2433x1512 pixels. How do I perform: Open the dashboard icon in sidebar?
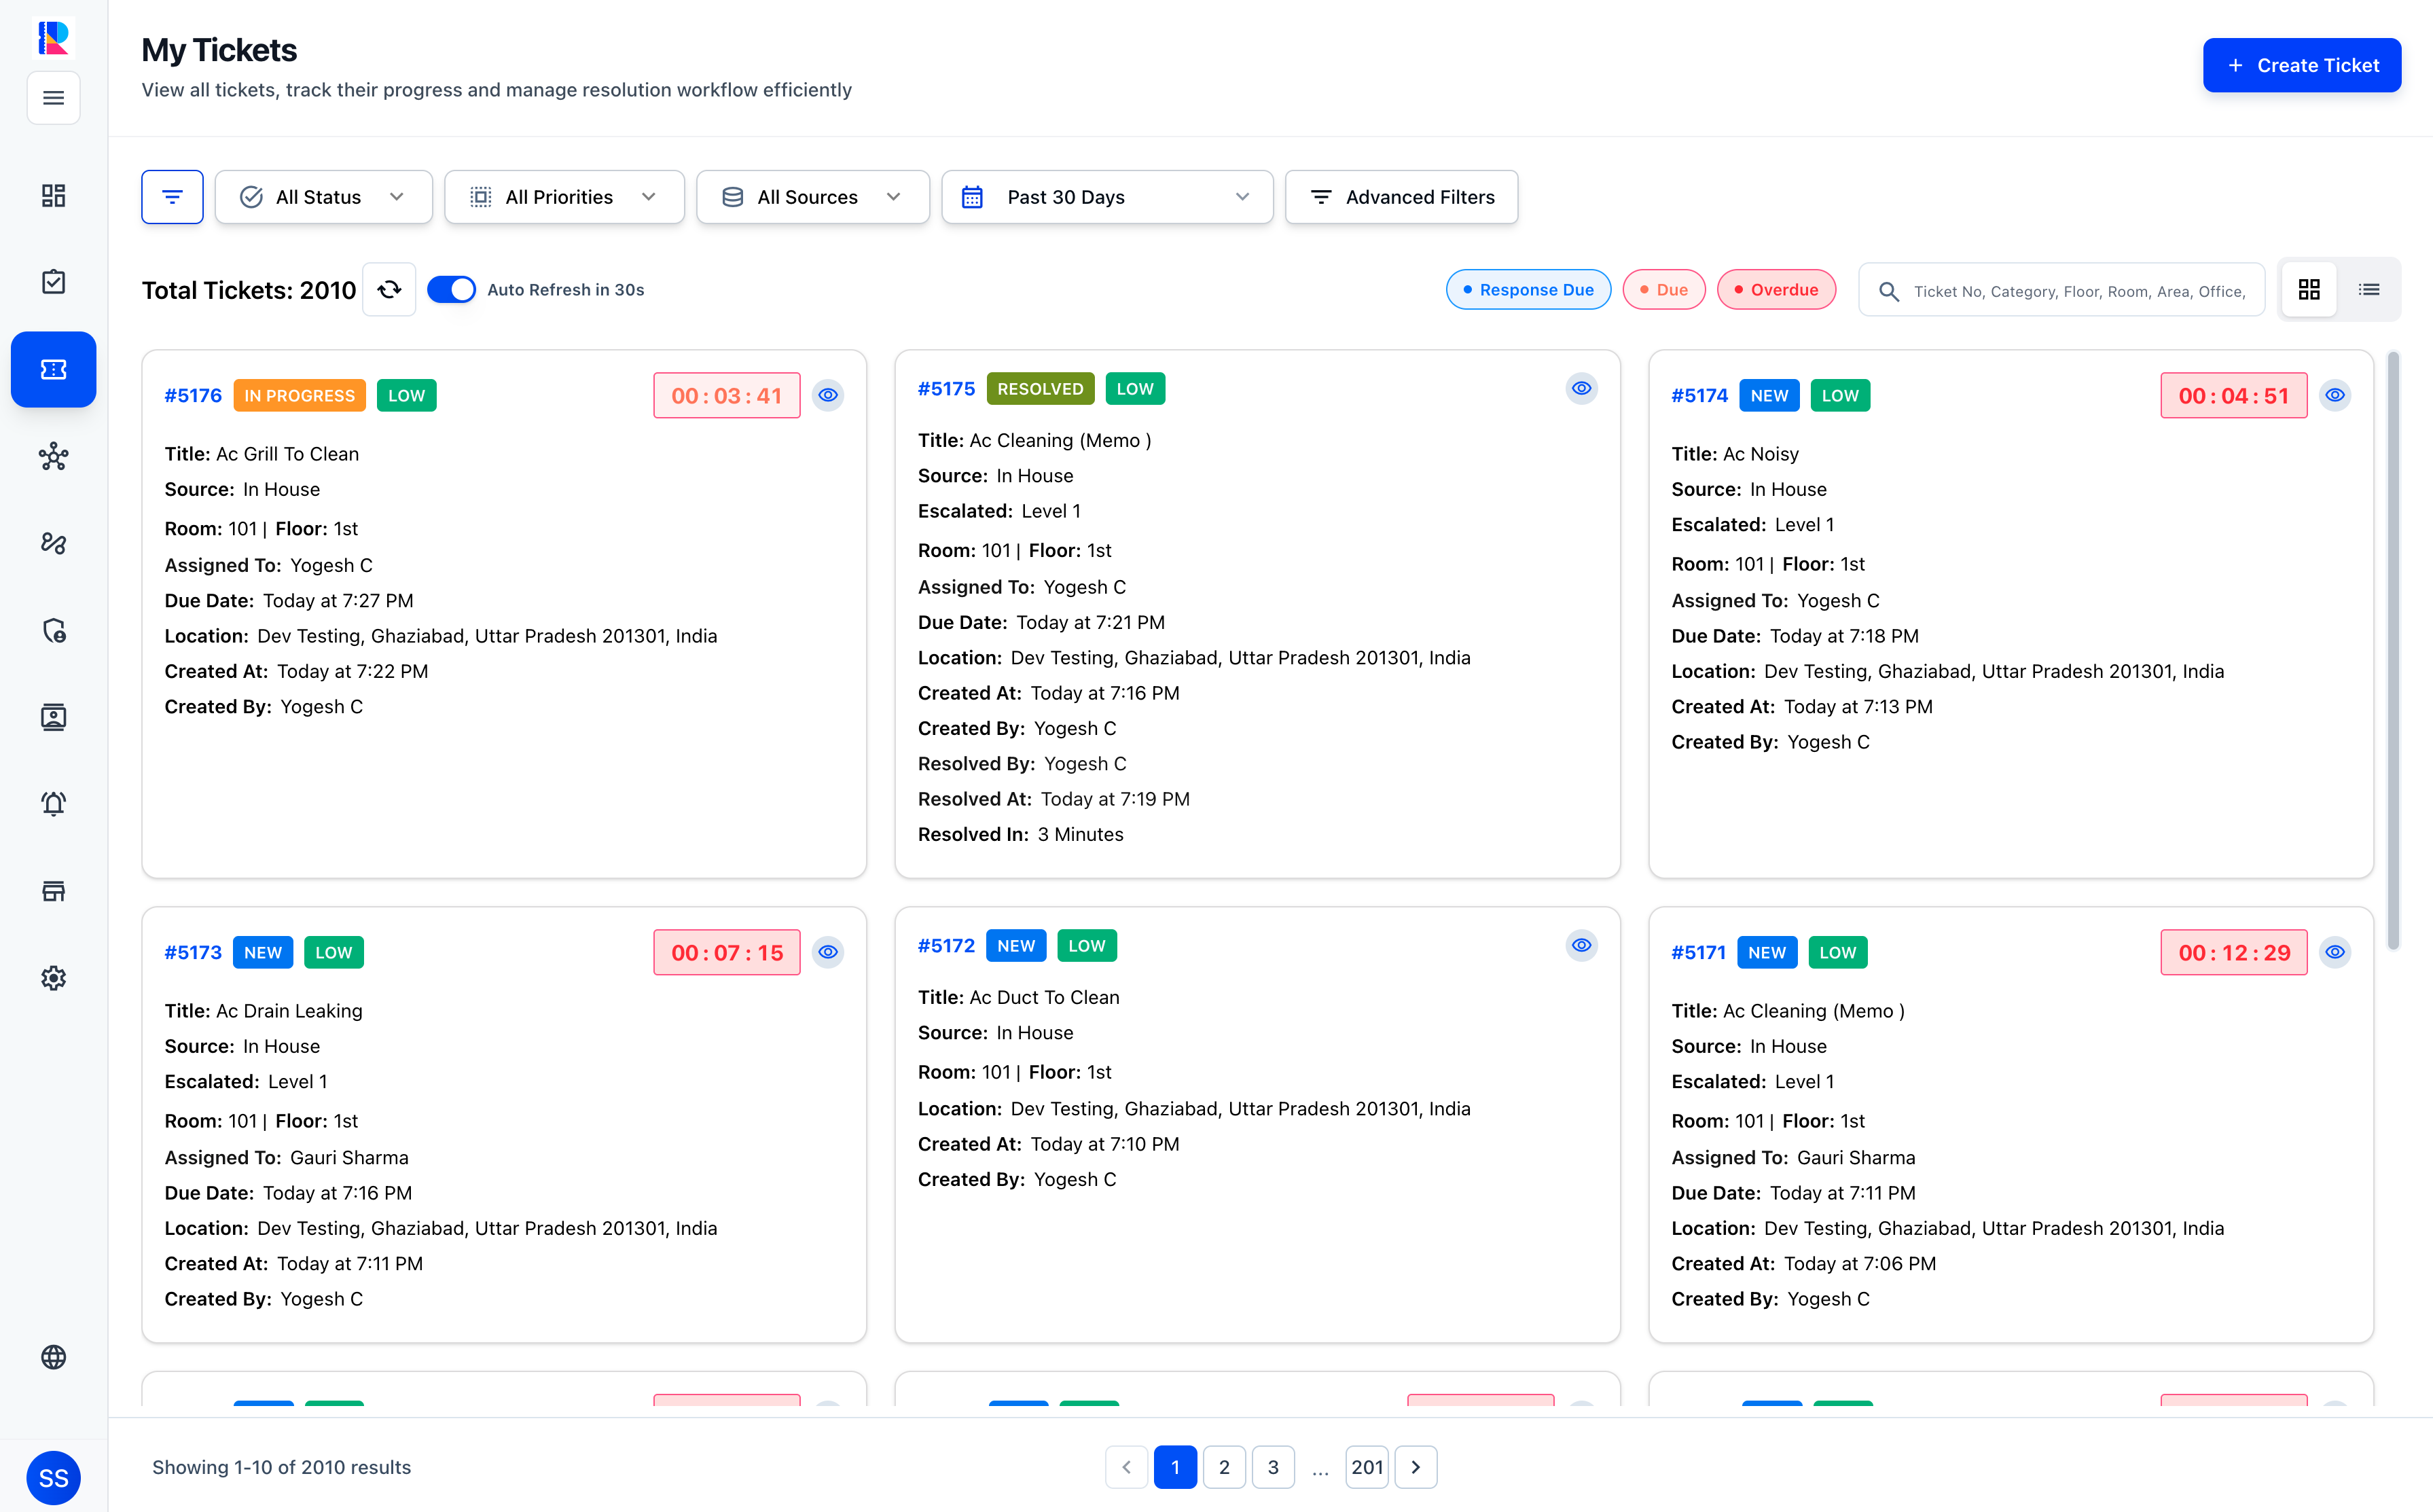[53, 195]
